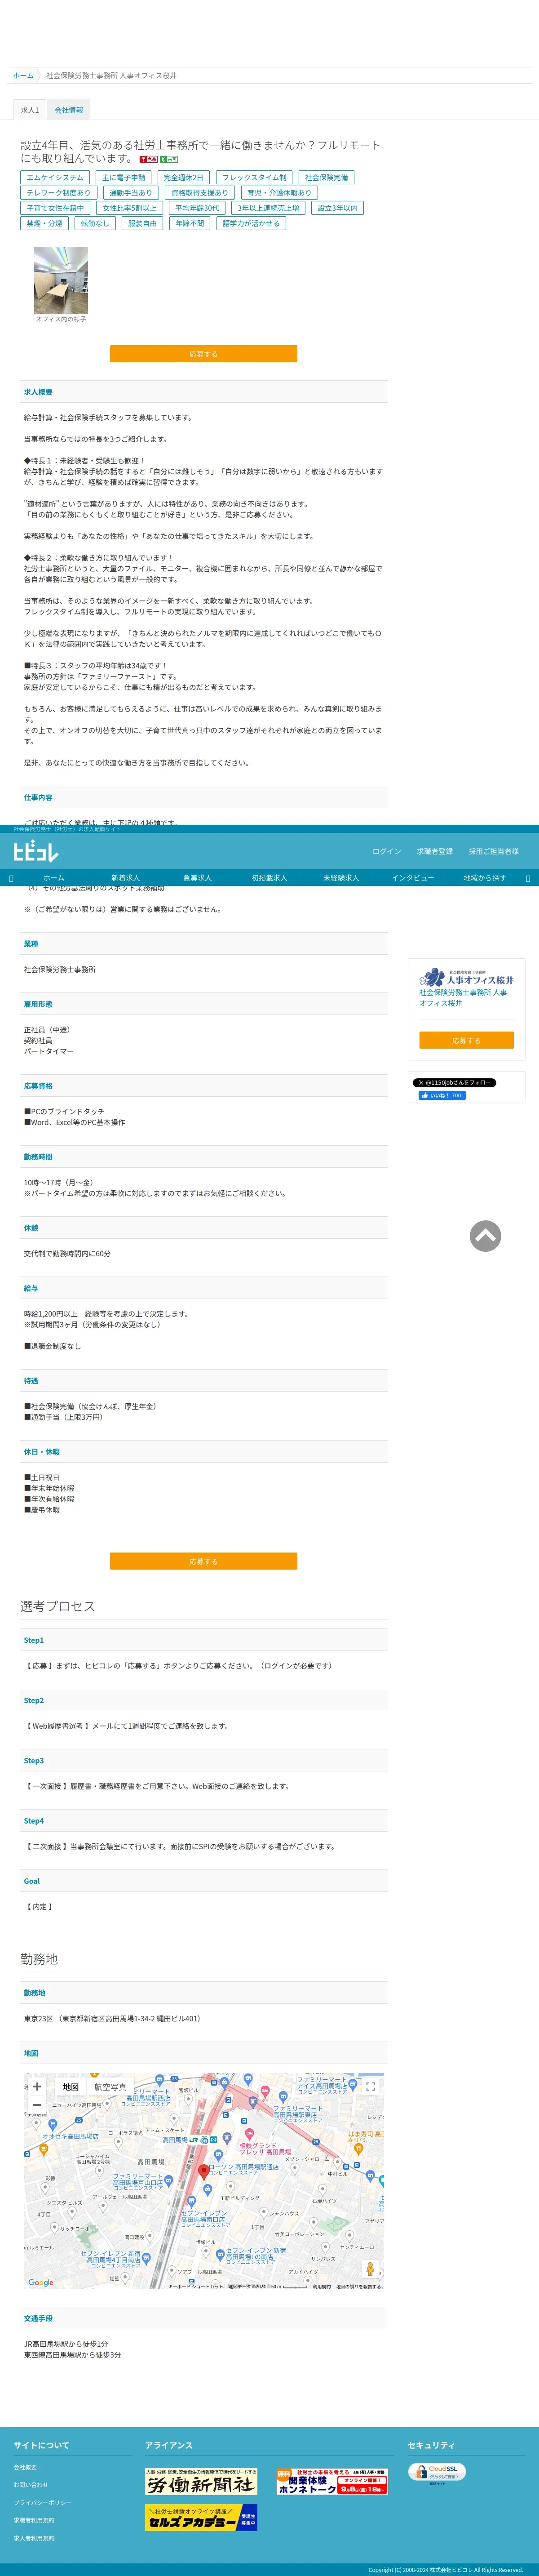The width and height of the screenshot is (539, 2576).
Task: Open 会社概要 footer link
Action: pyautogui.click(x=25, y=2467)
